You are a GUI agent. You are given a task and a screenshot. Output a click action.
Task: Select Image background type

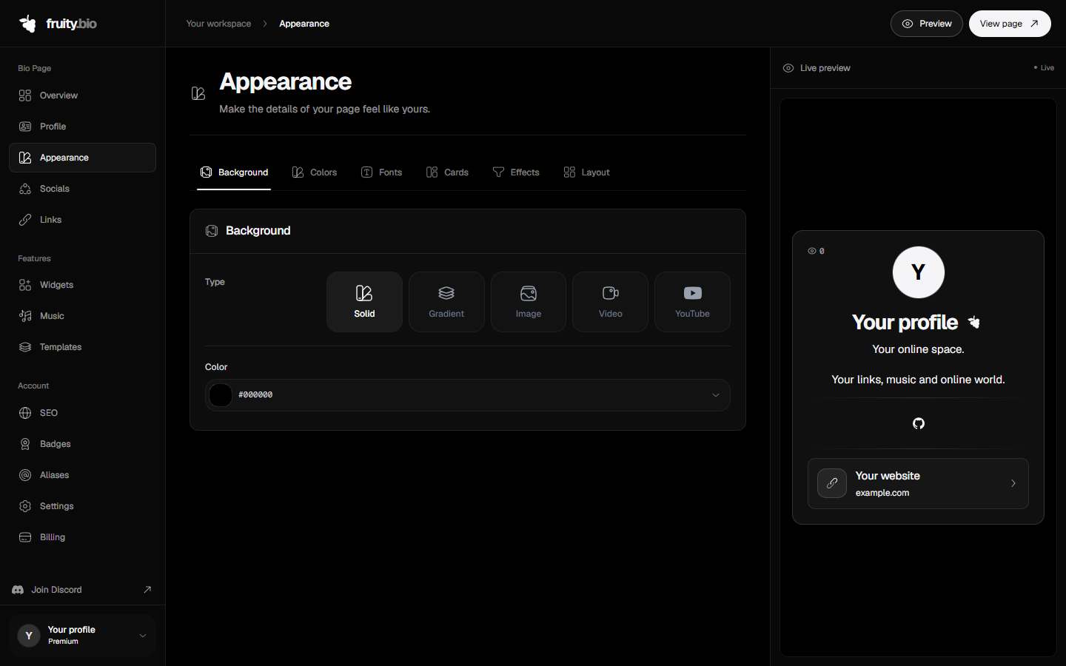(529, 302)
